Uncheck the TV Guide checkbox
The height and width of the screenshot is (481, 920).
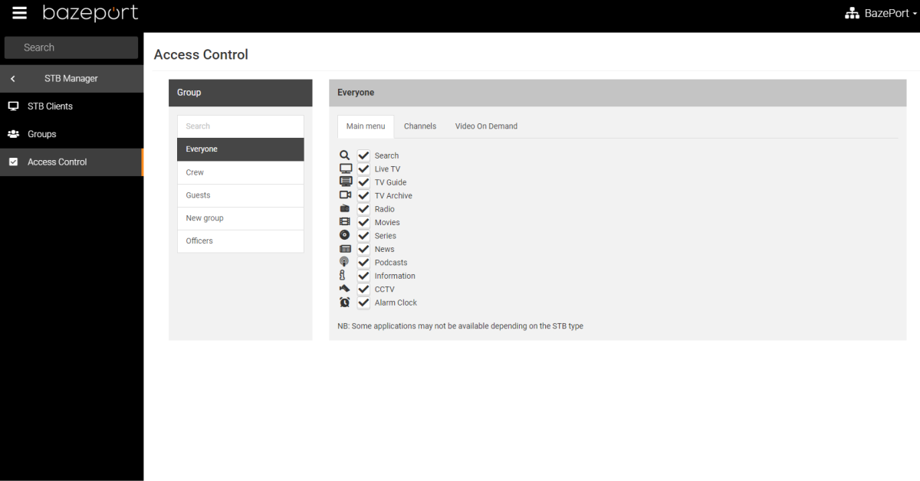click(x=363, y=182)
